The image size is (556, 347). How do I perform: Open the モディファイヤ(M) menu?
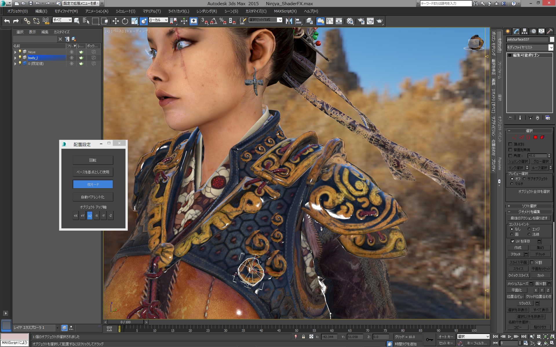66,11
